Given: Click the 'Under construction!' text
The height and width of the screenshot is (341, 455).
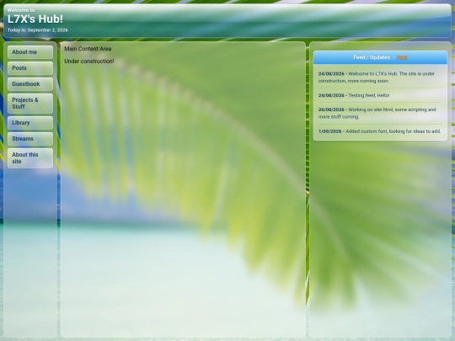Looking at the screenshot, I should pyautogui.click(x=89, y=61).
